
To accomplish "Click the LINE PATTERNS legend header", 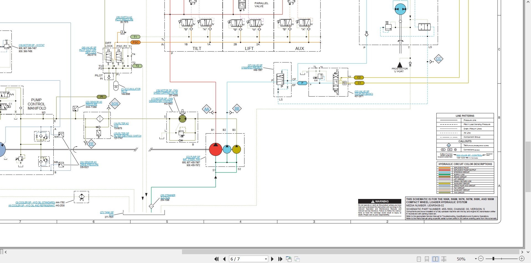I will tap(465, 116).
